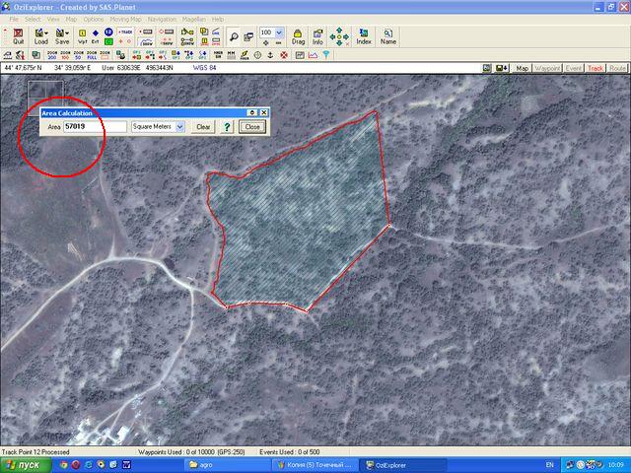631x473 pixels.
Task: Open the map Index icon
Action: click(x=364, y=36)
